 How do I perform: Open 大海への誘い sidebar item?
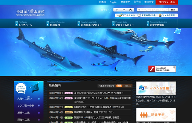(25, 99)
